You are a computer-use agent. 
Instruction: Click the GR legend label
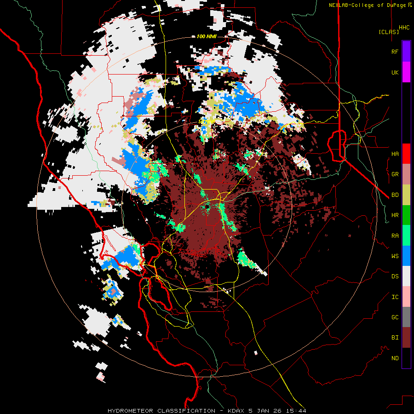[x=395, y=174]
